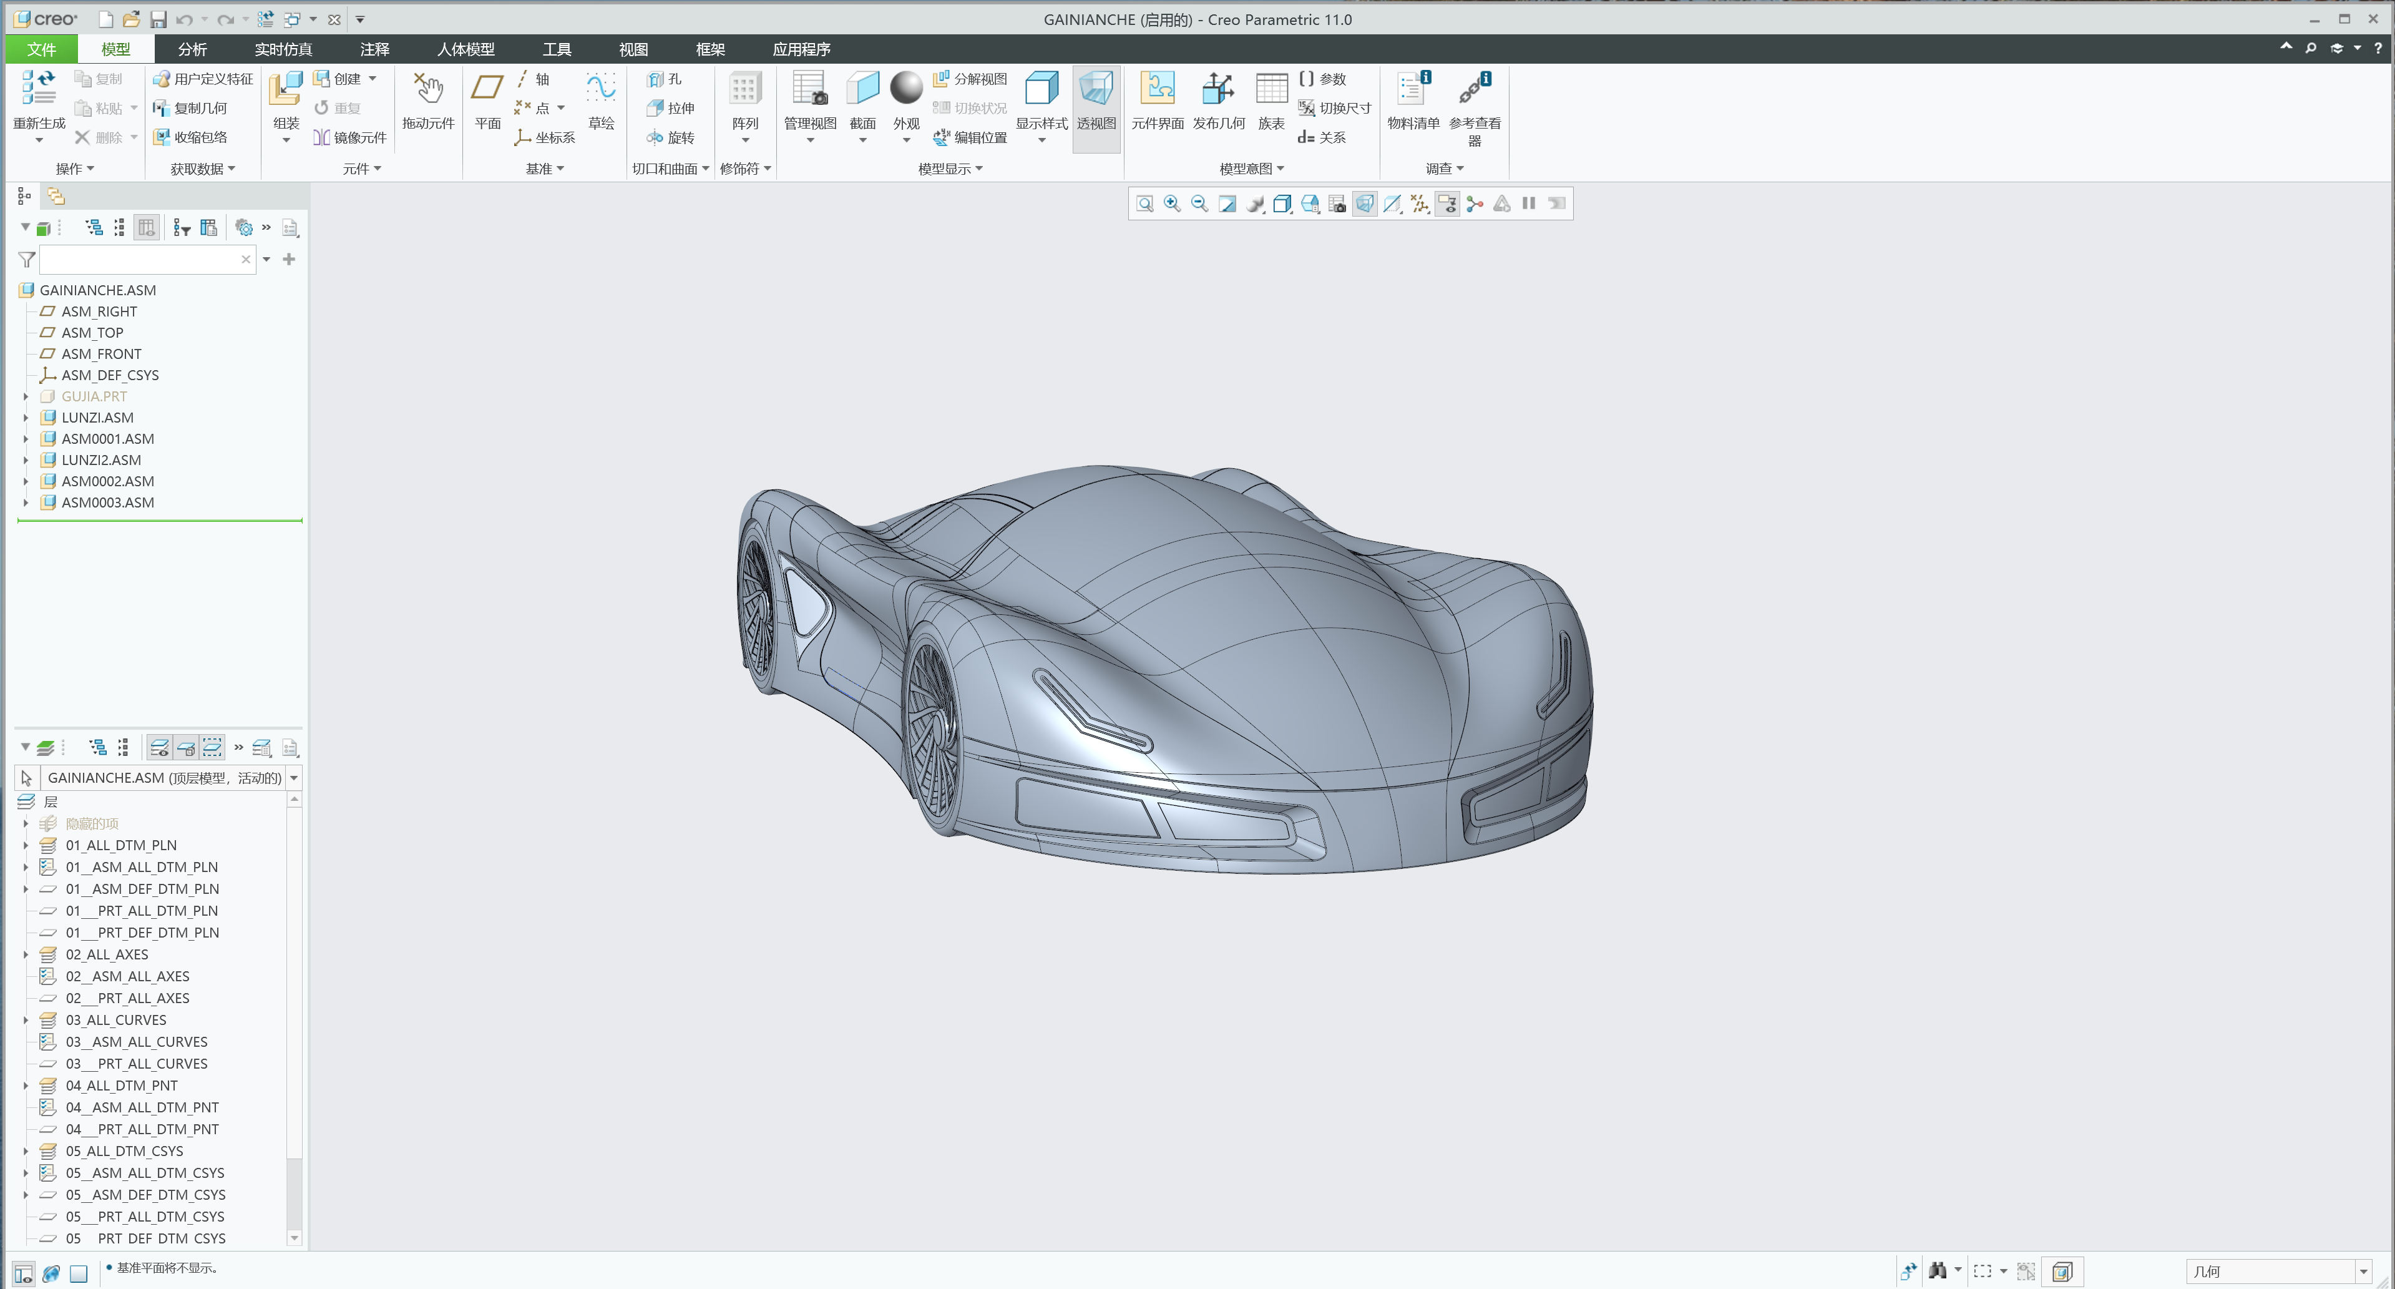Toggle the zoom-in control above the model view
This screenshot has width=2395, height=1289.
[x=1171, y=203]
